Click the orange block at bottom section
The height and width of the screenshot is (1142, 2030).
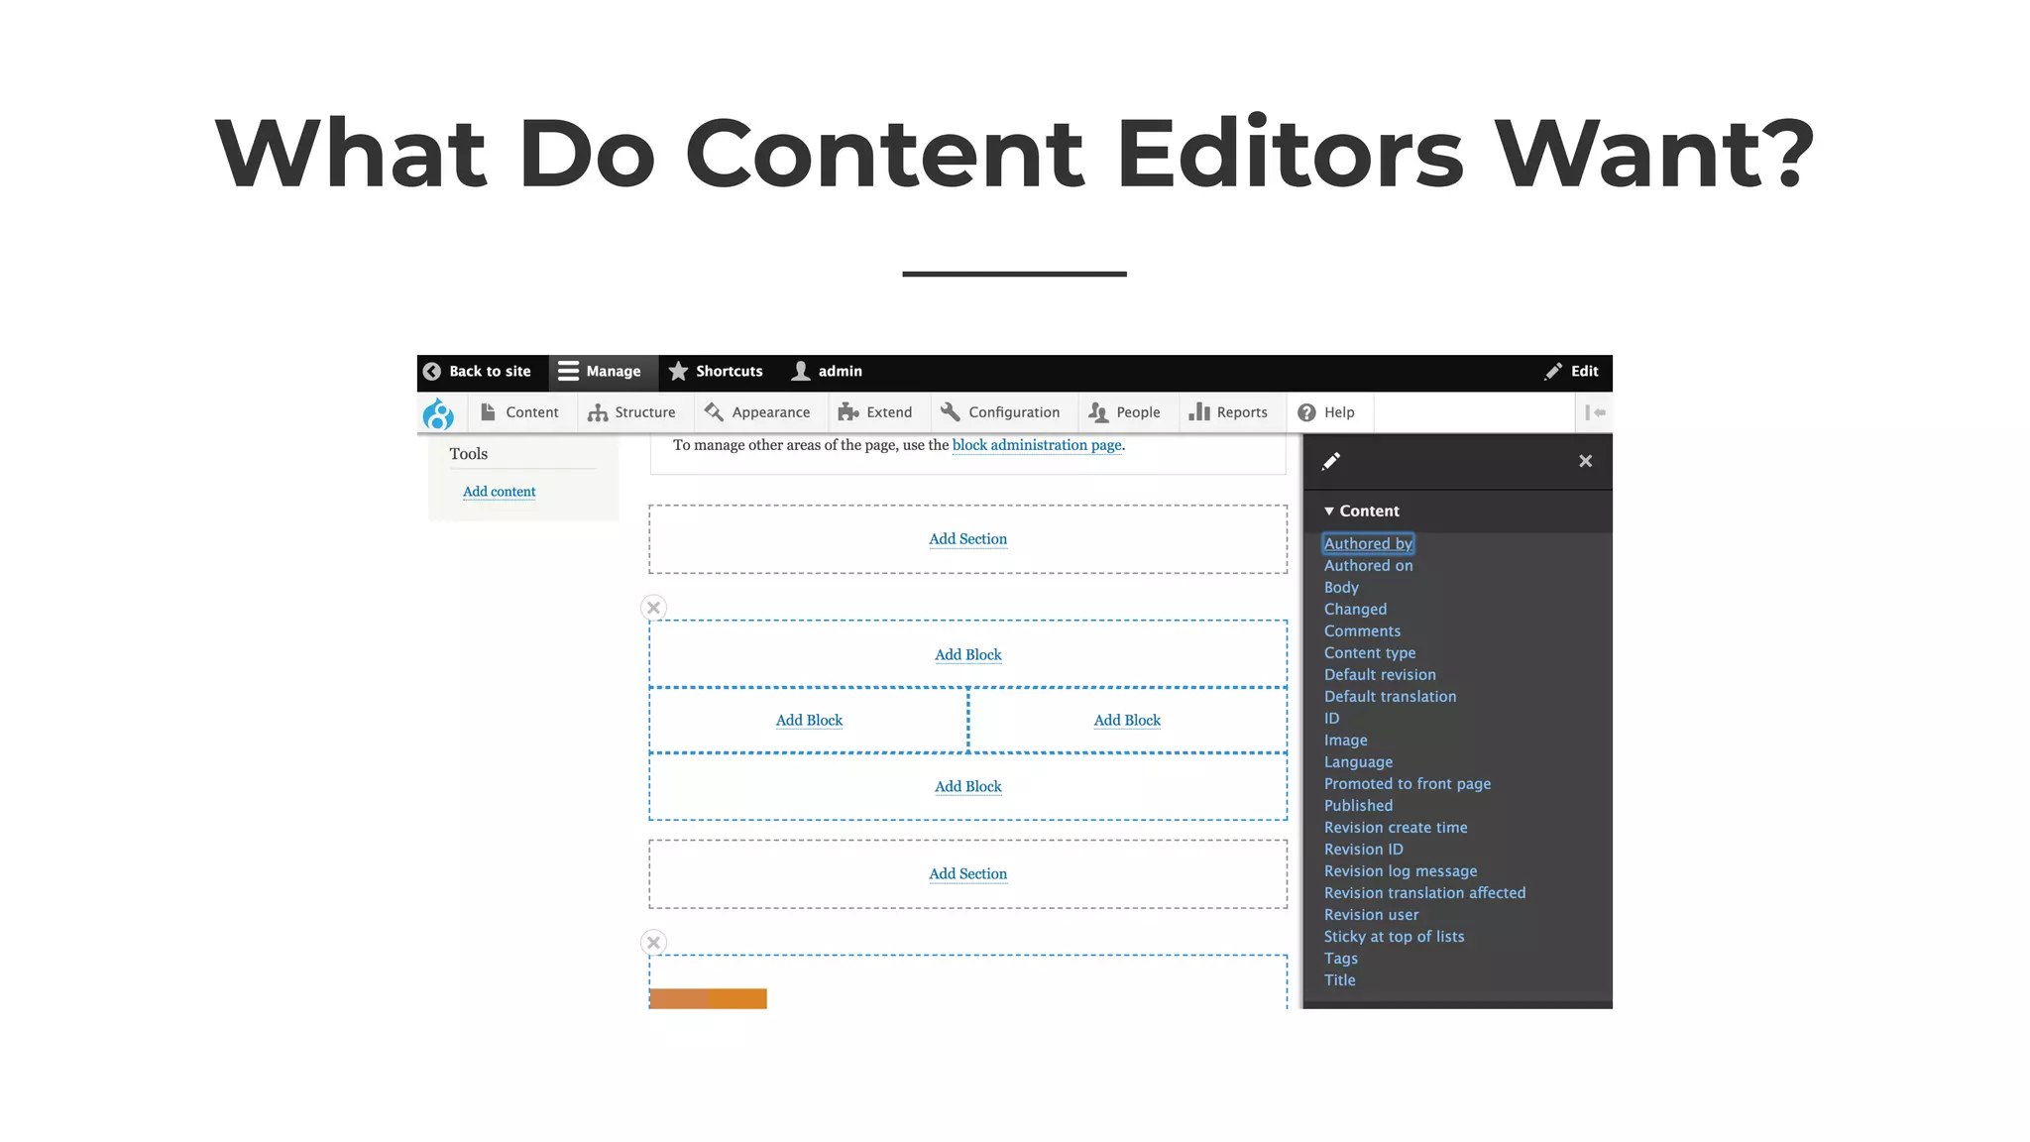click(708, 998)
